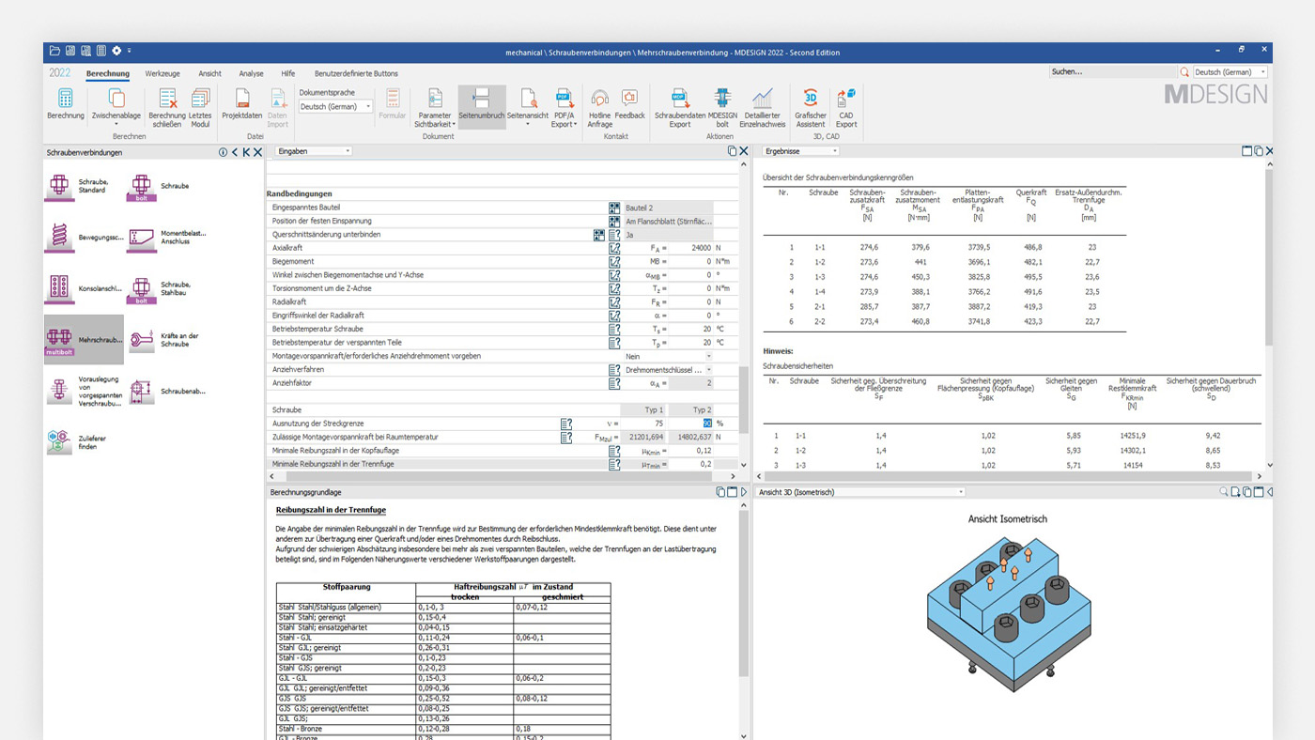Click the gear settings icon in title bar
Image resolution: width=1315 pixels, height=740 pixels.
(116, 51)
